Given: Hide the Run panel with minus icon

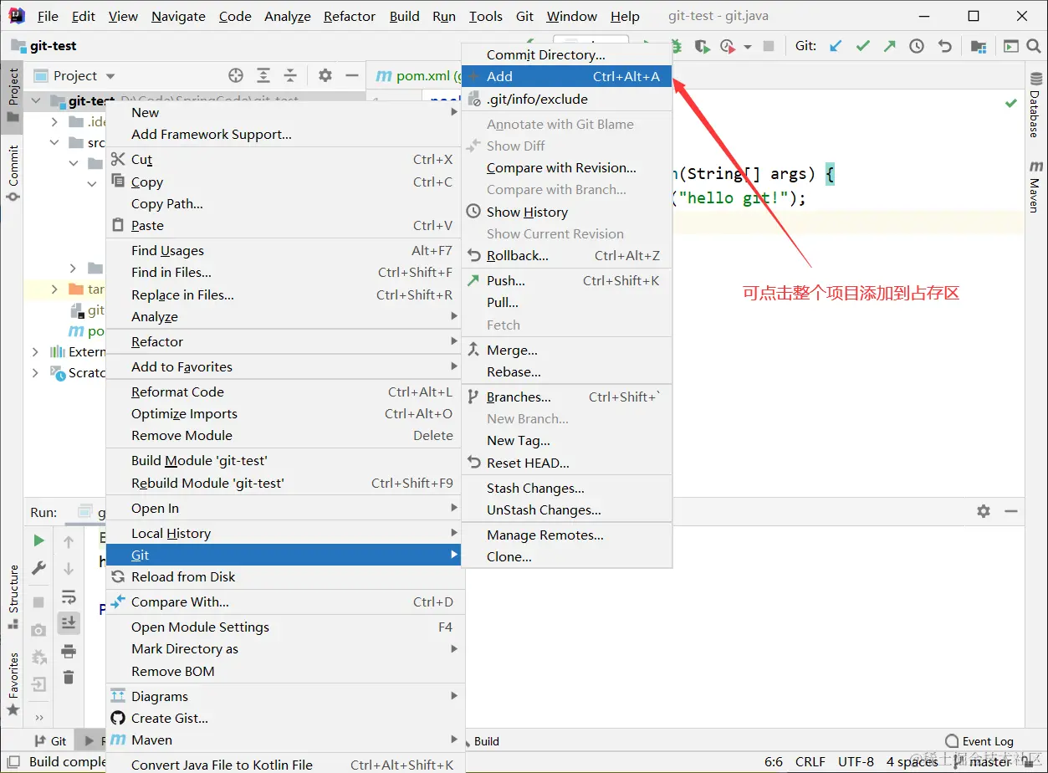Looking at the screenshot, I should click(x=1011, y=511).
